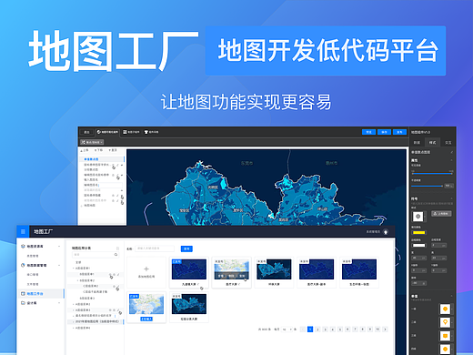This screenshot has height=355, width=473.
Task: Click 宝安区 label on the map
Action: [184, 210]
